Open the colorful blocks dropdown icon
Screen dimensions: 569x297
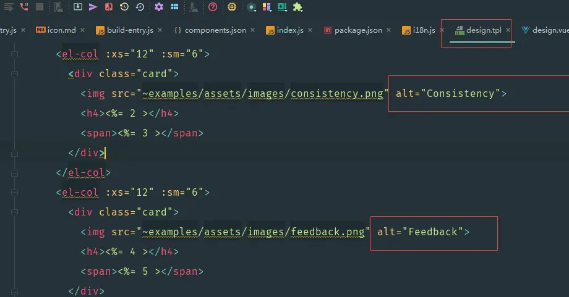(267, 7)
